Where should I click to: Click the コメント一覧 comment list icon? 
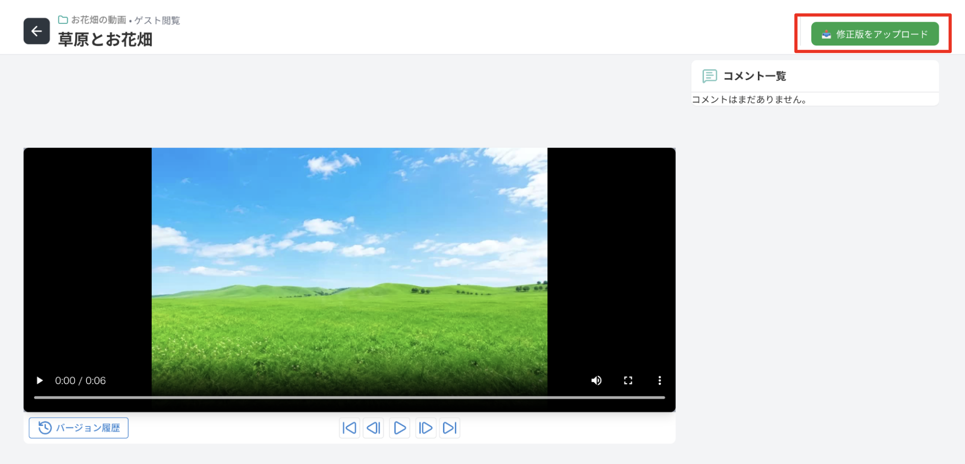pyautogui.click(x=709, y=76)
